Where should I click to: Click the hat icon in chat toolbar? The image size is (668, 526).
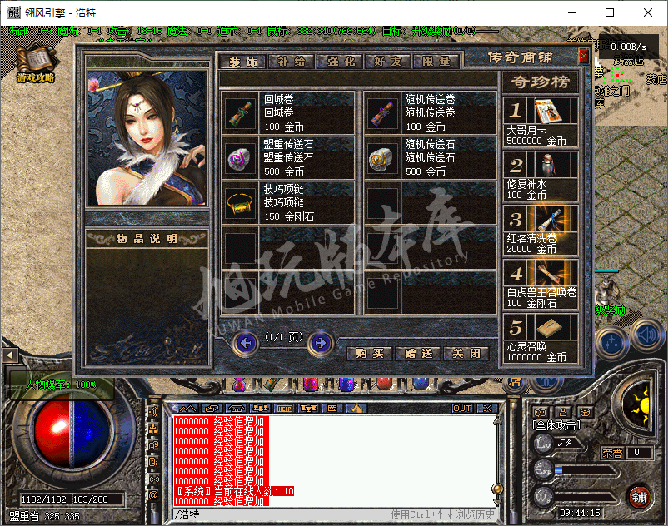(236, 409)
